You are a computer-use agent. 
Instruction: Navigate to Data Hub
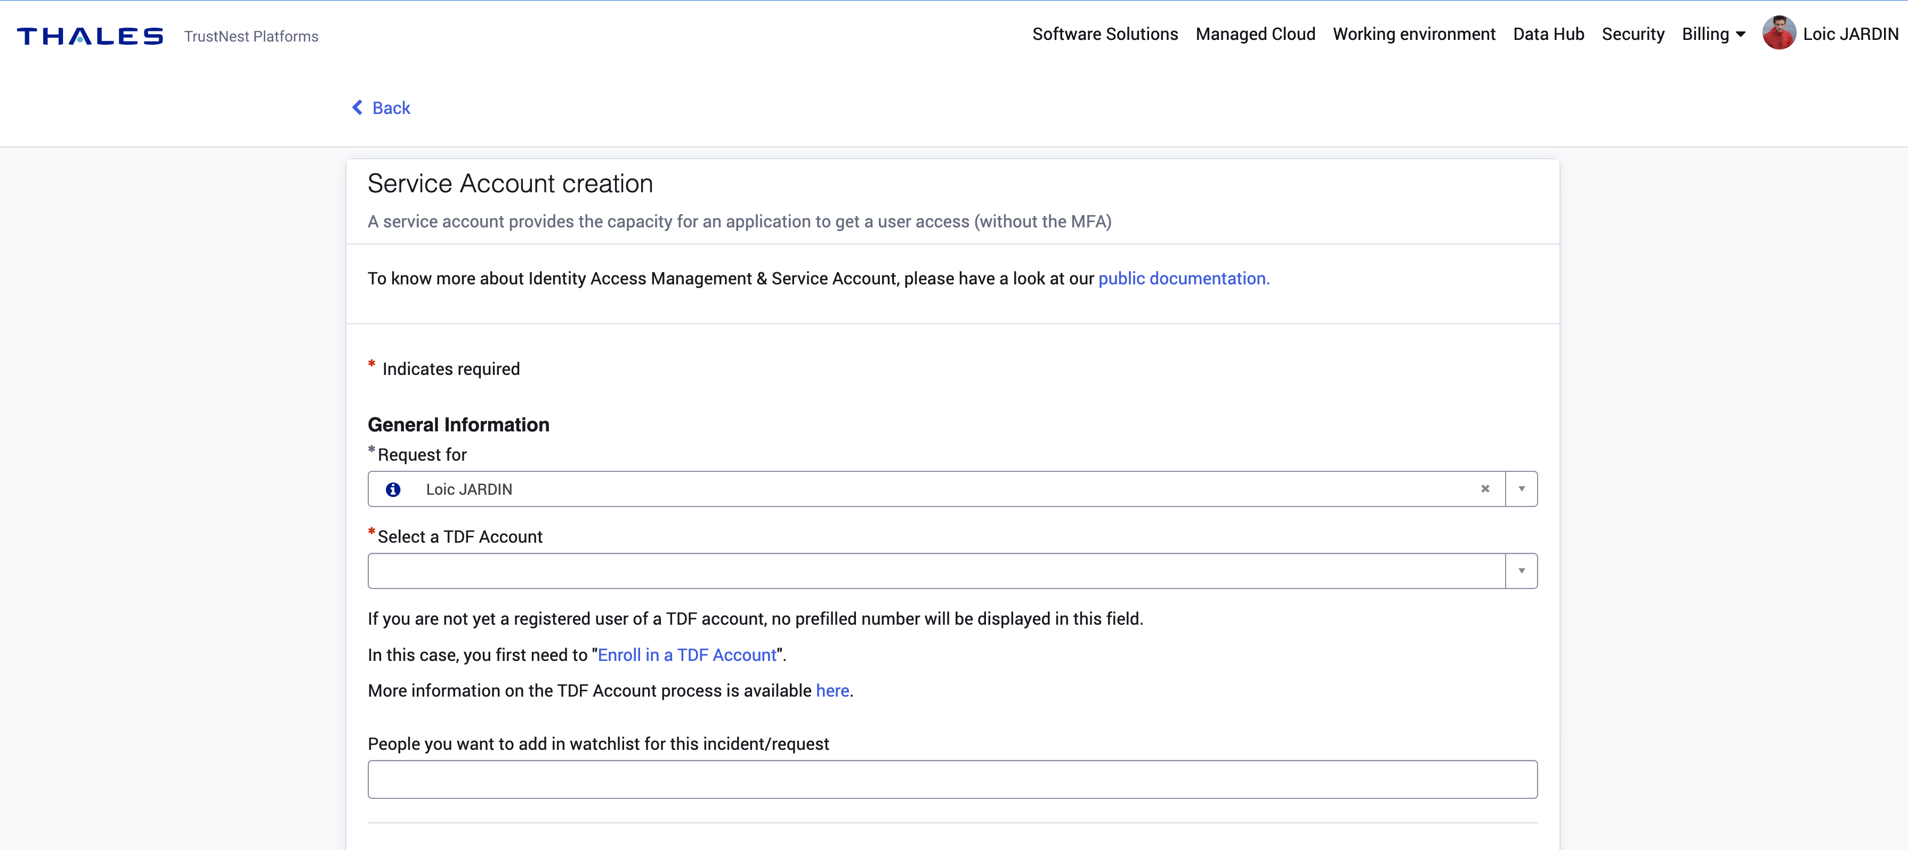click(x=1549, y=34)
